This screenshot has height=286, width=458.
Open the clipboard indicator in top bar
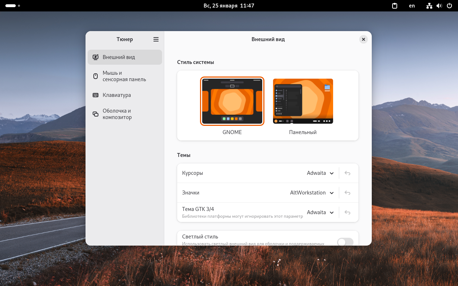coord(395,6)
